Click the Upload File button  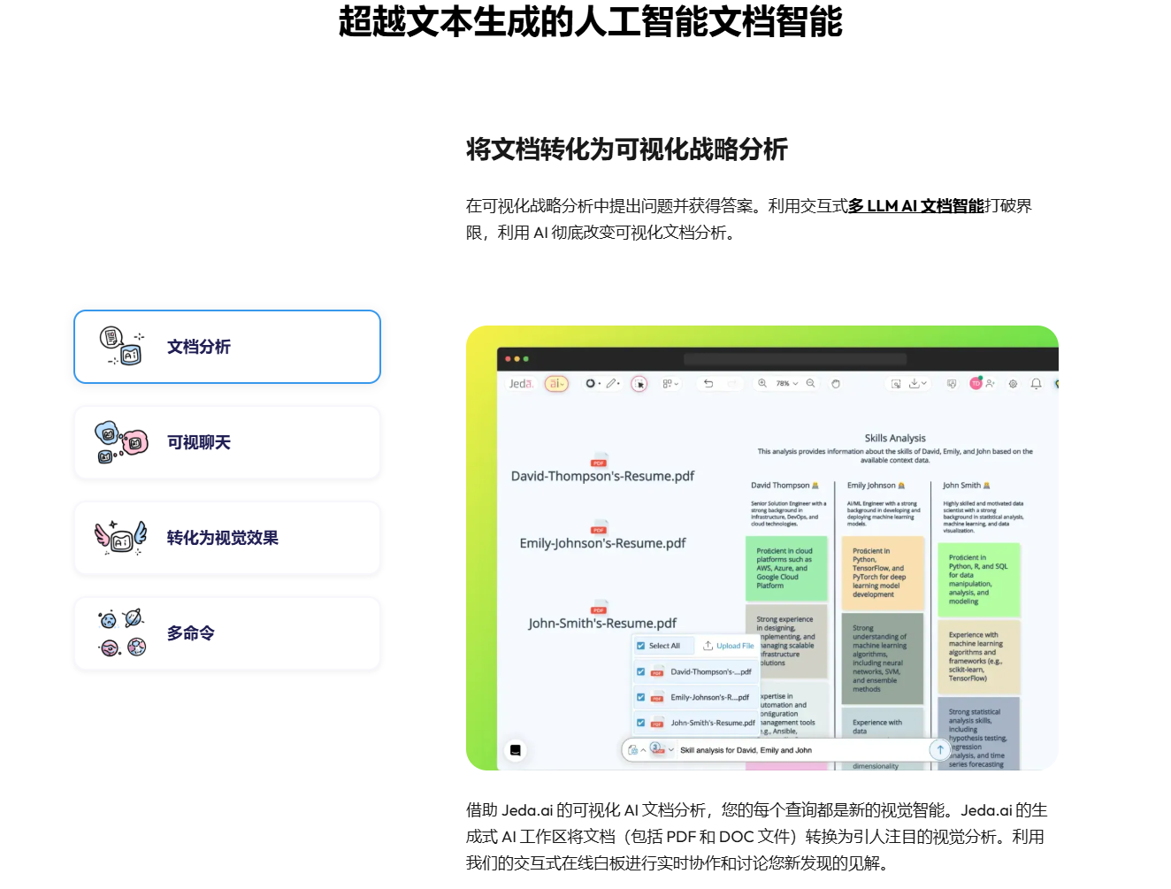tap(729, 646)
